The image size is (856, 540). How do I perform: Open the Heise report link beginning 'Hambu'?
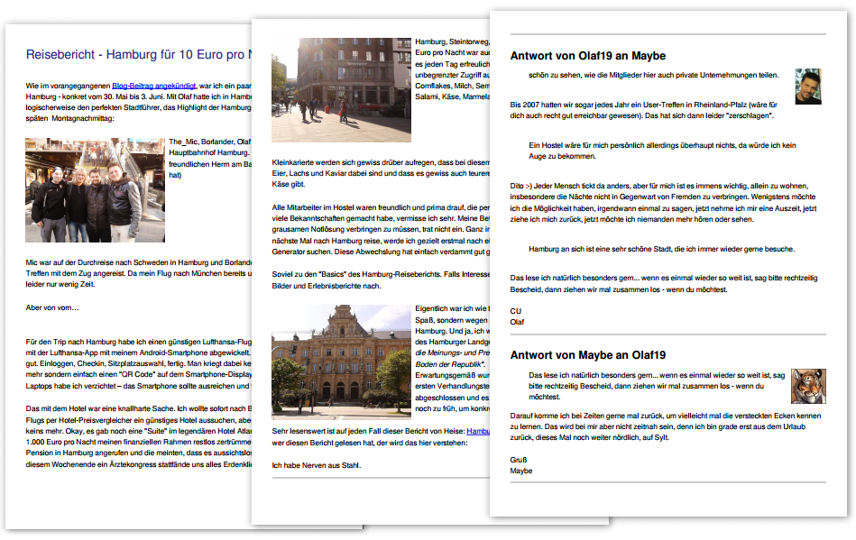478,431
